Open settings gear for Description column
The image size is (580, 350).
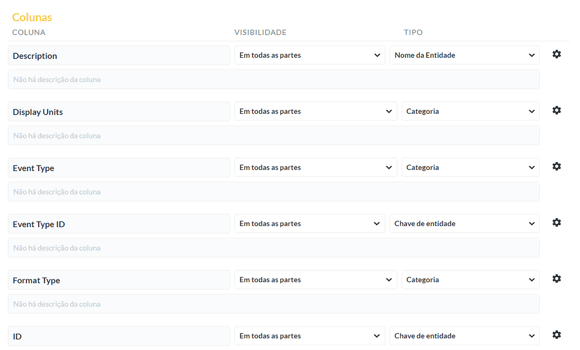(x=556, y=54)
